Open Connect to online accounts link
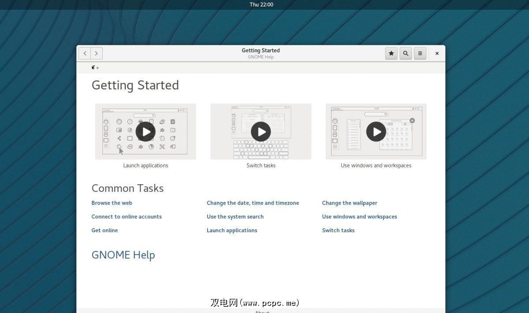529x313 pixels. 127,216
